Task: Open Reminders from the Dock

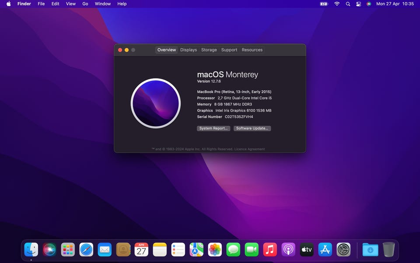Action: 178,249
